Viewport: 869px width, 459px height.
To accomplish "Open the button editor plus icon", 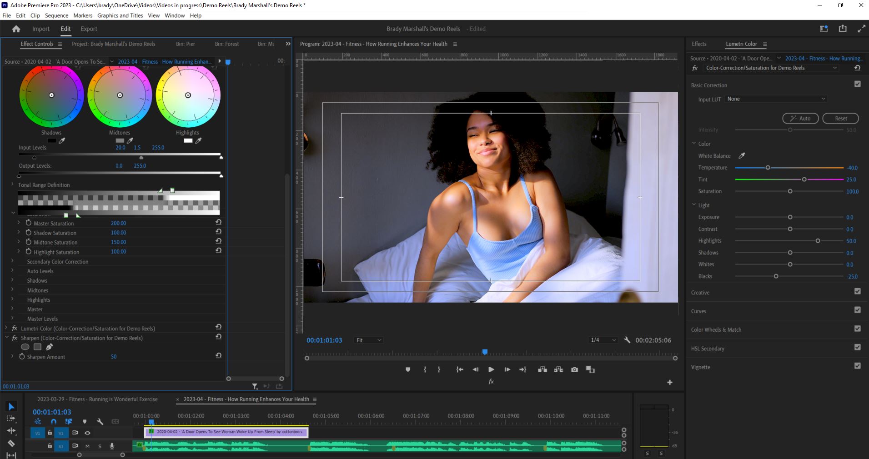I will 670,382.
